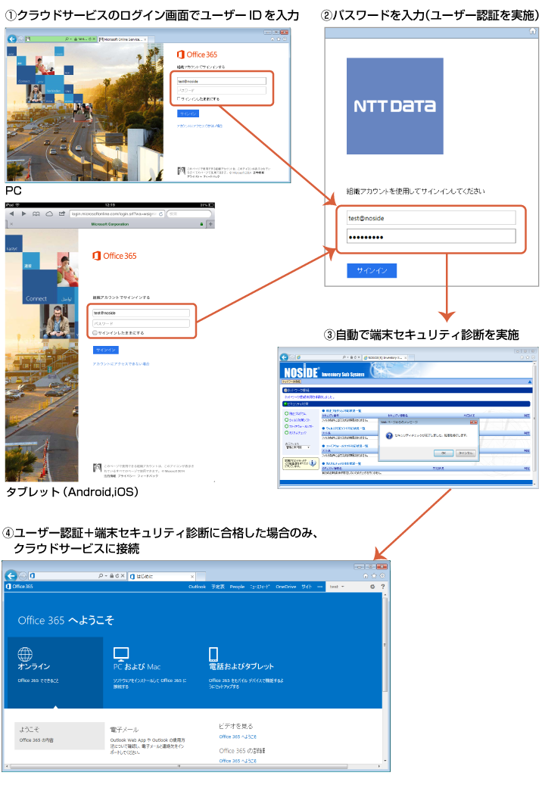Open the account access help link on the tablet login
Screen dimensions: 542x785
coord(121,363)
